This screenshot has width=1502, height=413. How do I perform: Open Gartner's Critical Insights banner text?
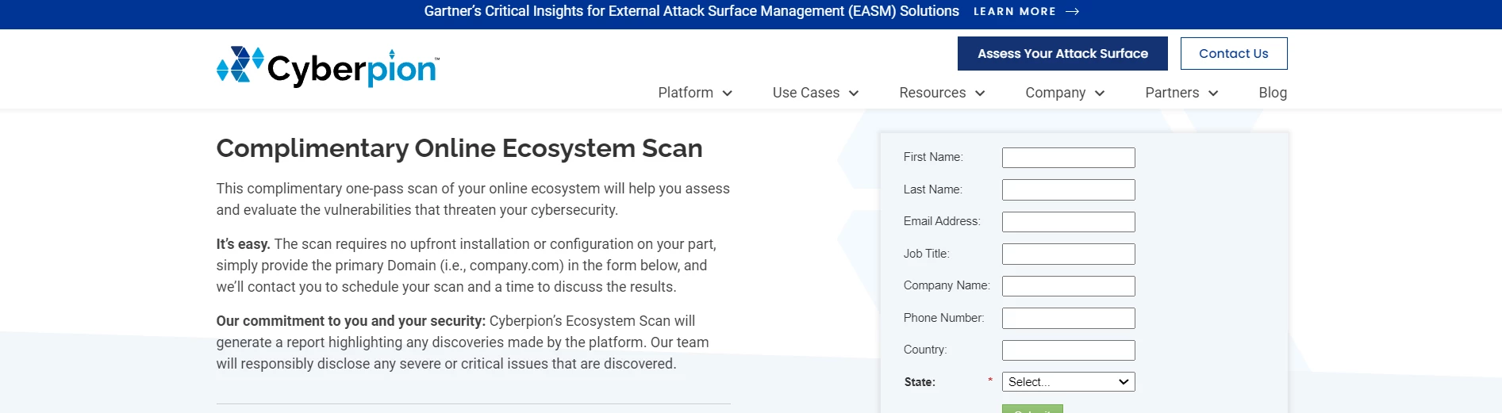click(691, 11)
